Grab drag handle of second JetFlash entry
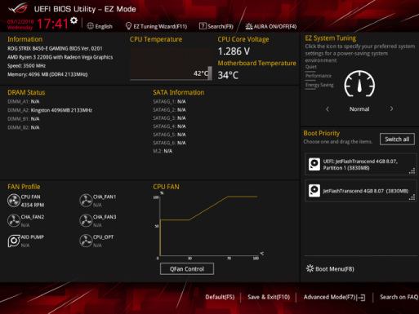The image size is (419, 314). tap(412, 197)
